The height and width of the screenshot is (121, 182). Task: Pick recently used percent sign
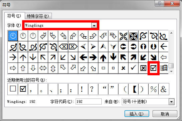tap(154, 89)
